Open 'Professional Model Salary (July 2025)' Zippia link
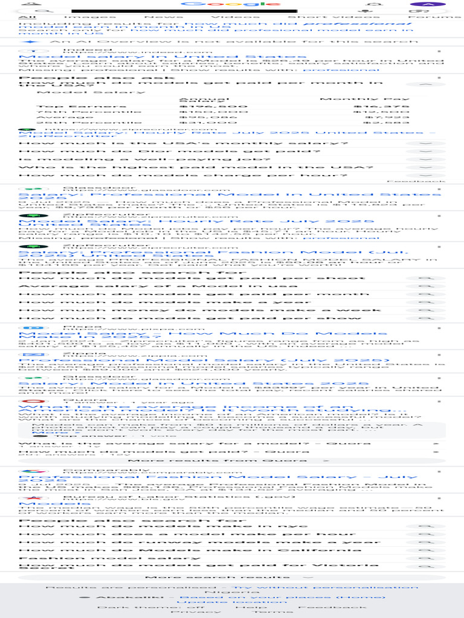Viewport: 464px width, 618px height. 204,360
